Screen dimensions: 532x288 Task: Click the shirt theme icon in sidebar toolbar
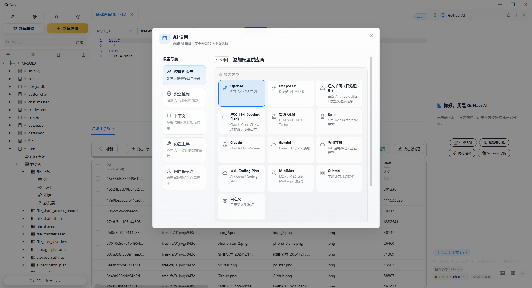57,17
